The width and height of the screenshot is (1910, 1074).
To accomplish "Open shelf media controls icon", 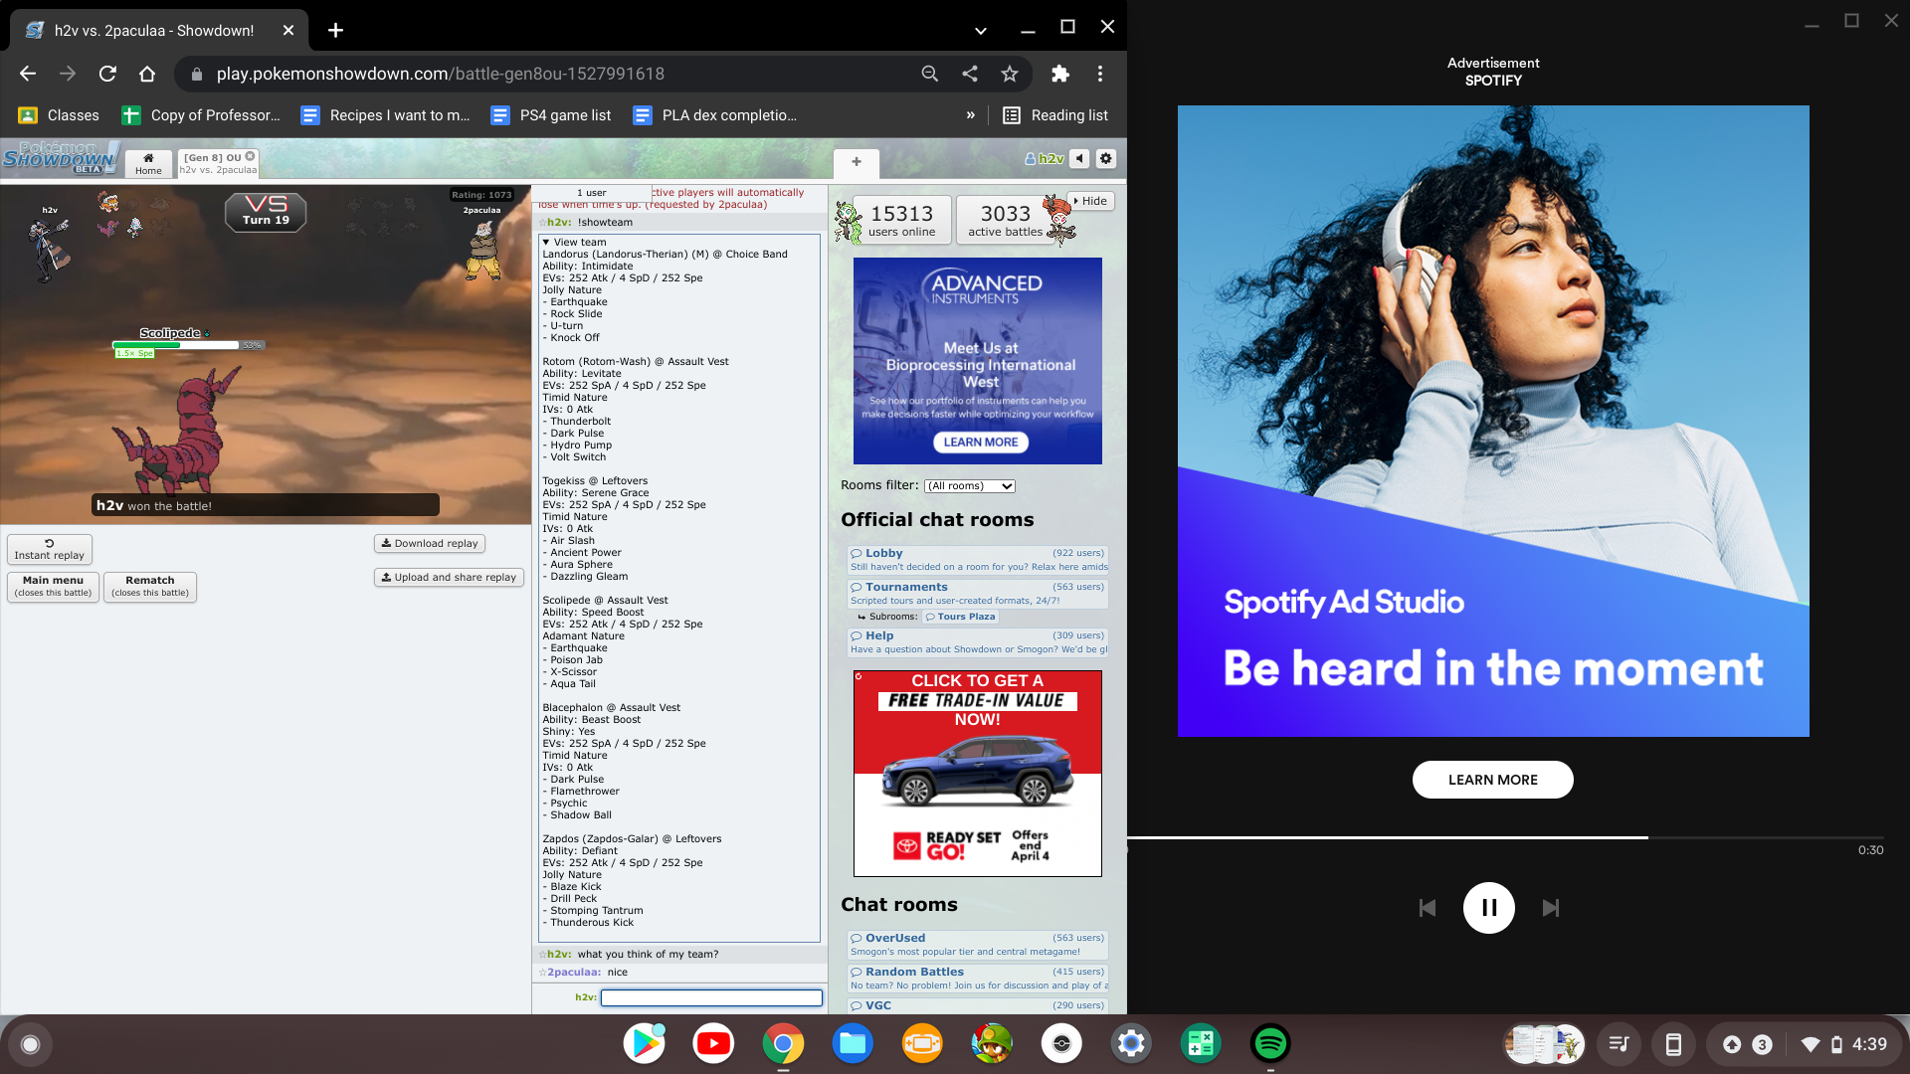I will [x=1619, y=1044].
